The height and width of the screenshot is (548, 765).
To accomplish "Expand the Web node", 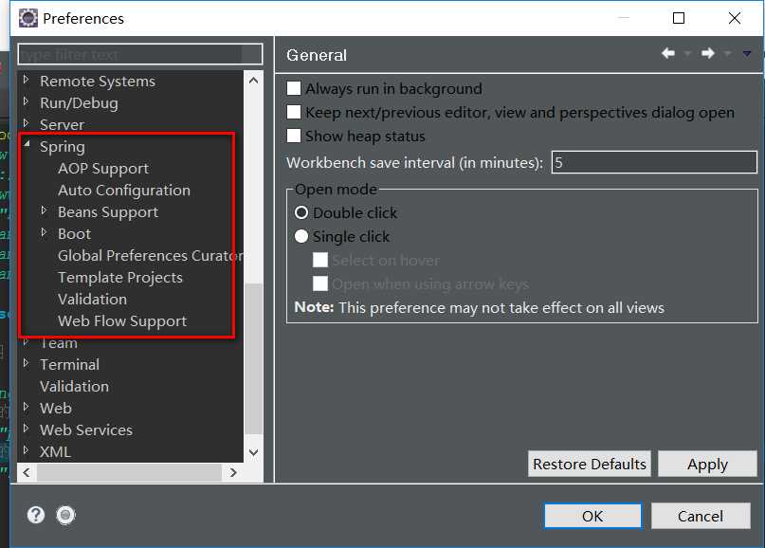I will pyautogui.click(x=27, y=406).
